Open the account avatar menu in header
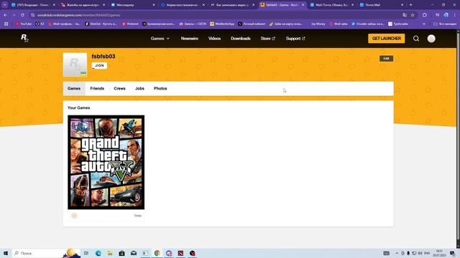The image size is (460, 258). [431, 39]
